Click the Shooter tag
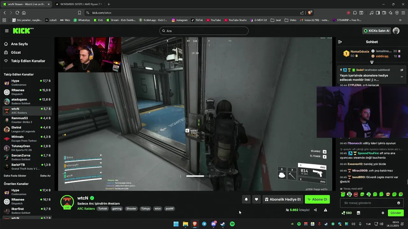The image size is (408, 229). [131, 209]
